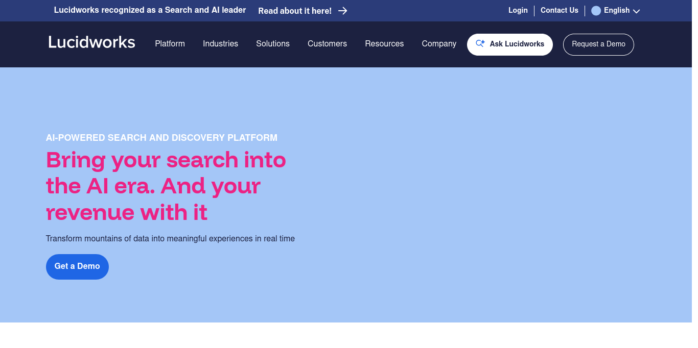Click the round globe icon beside English

(596, 11)
